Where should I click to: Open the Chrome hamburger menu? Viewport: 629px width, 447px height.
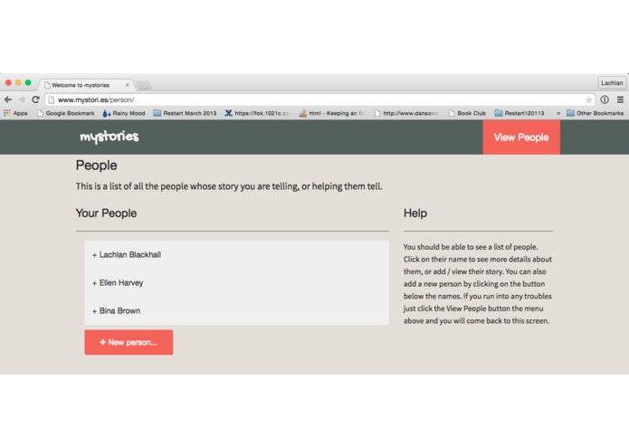pos(620,100)
